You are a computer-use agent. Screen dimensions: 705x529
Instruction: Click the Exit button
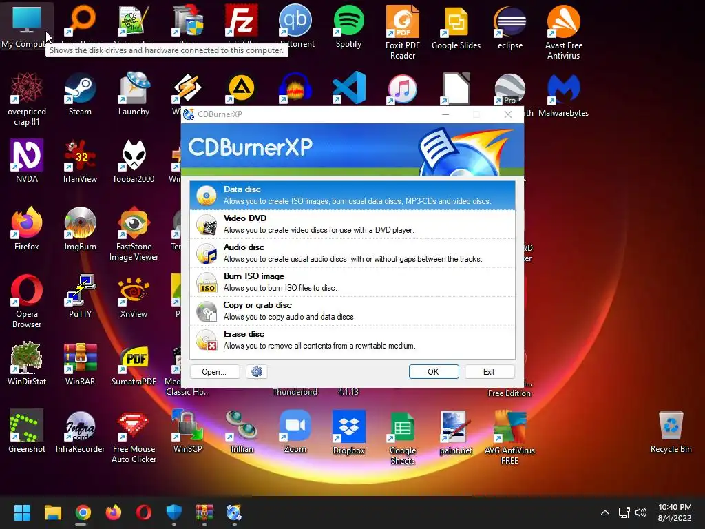pyautogui.click(x=490, y=371)
